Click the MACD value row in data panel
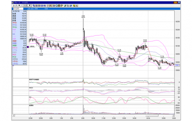Image resolution: width=192 pixels, height=121 pixels. point(19,48)
